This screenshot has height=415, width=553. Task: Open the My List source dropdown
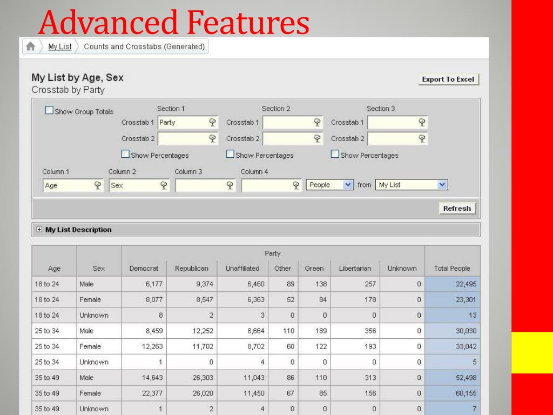point(412,185)
